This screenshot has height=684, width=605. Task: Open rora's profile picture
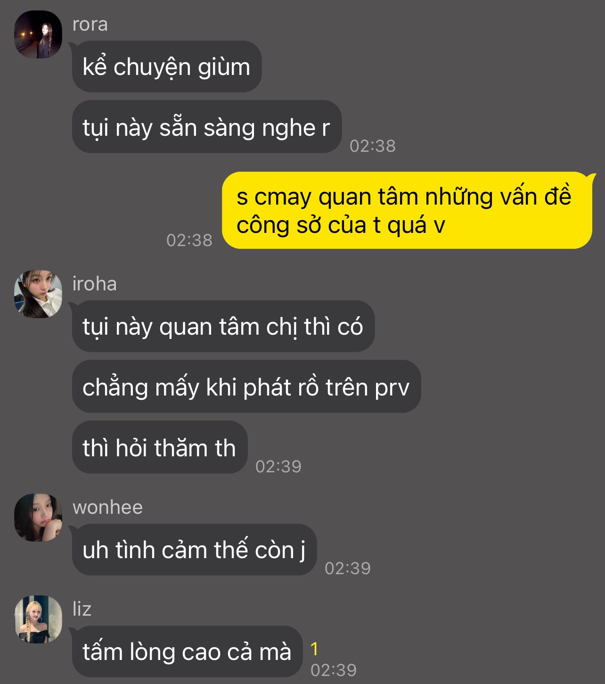38,34
